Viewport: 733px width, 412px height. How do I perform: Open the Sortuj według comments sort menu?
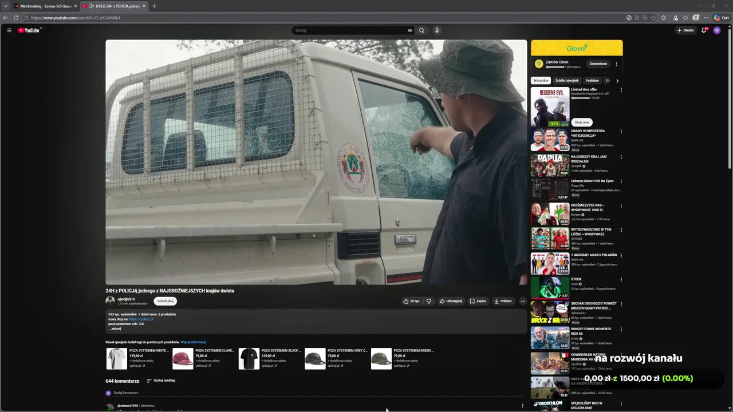pyautogui.click(x=161, y=381)
